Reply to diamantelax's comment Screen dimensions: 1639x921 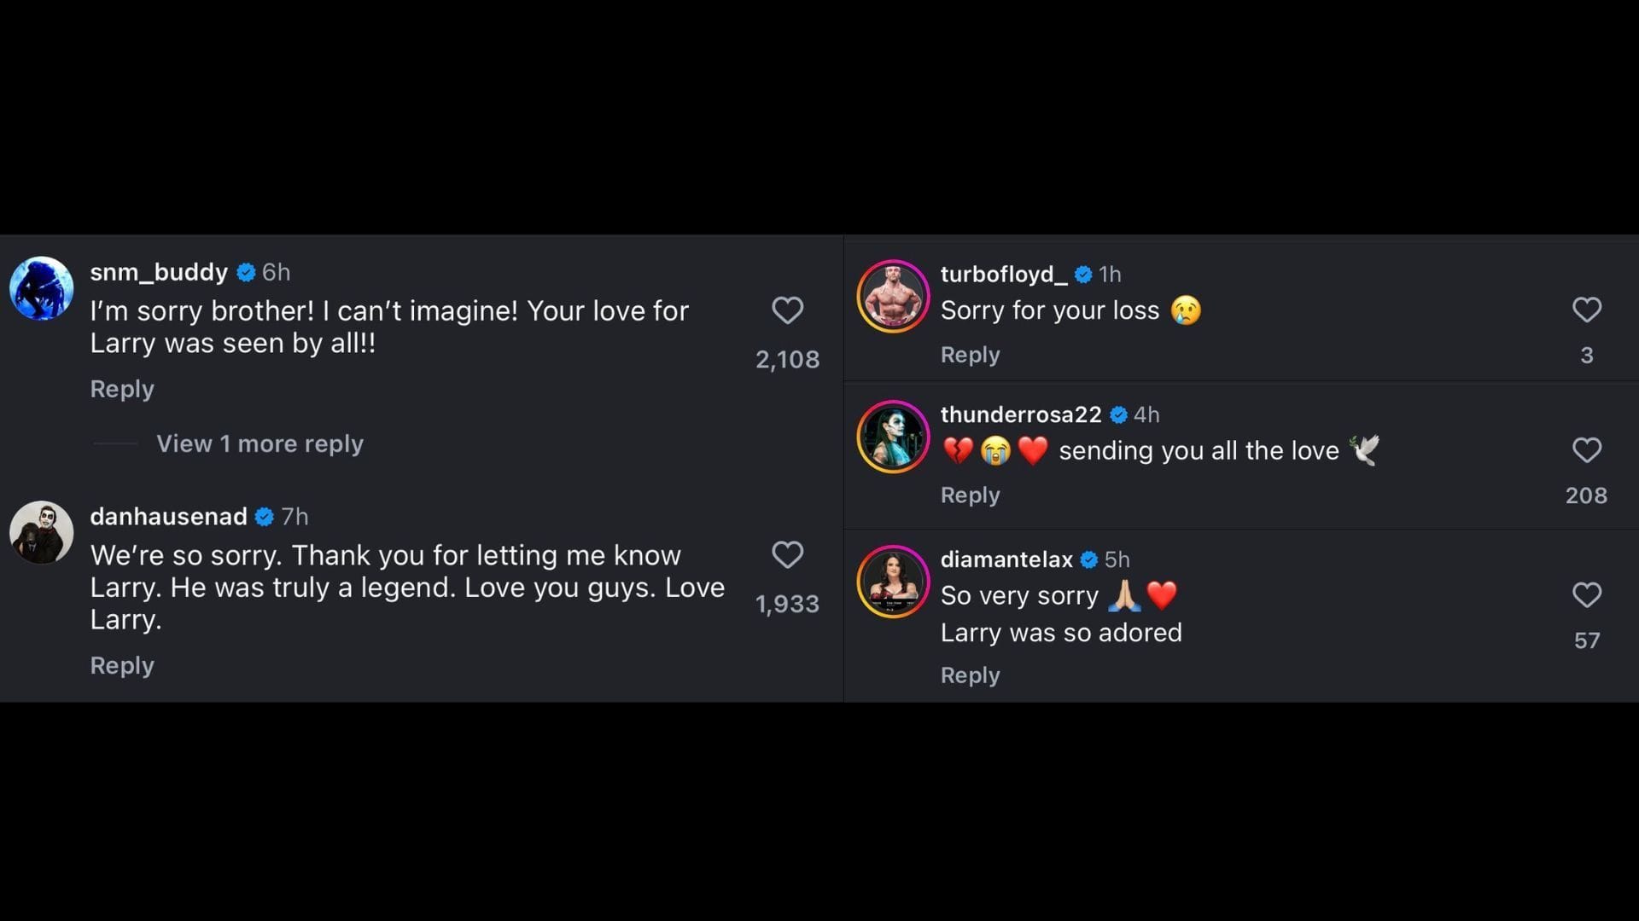[970, 675]
